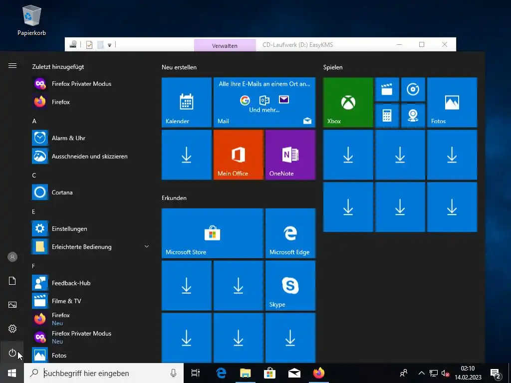
Task: Open Fotos in the app list
Action: click(91, 355)
